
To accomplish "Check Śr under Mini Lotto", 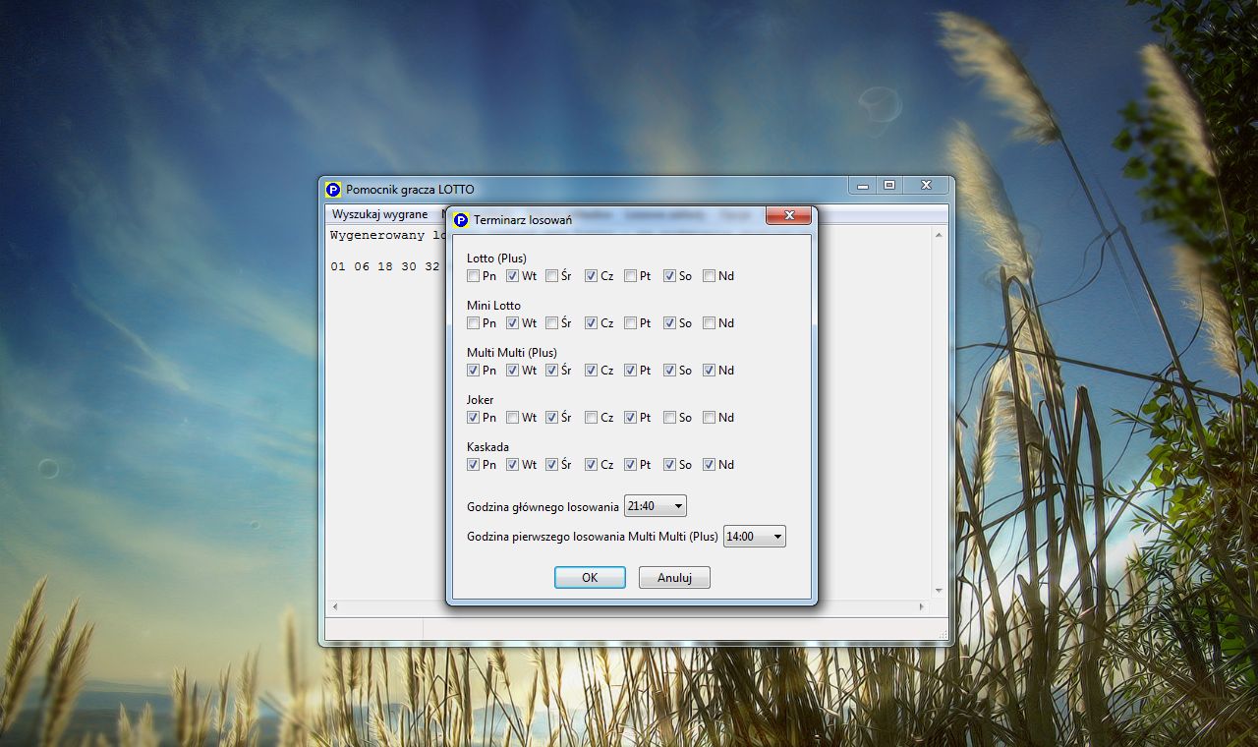I will pyautogui.click(x=552, y=323).
